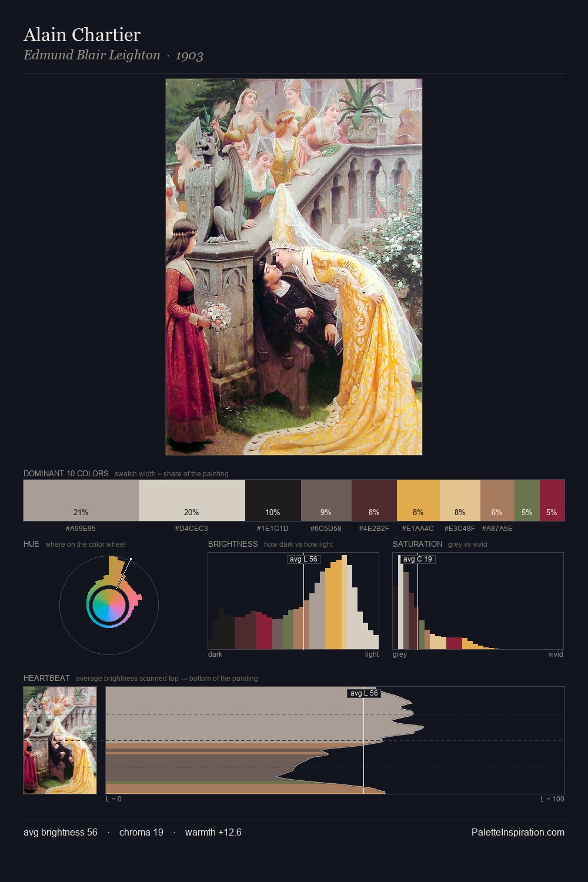Click the title 'Alain Chartier'
Viewport: 588px width, 882px height.
(x=82, y=35)
